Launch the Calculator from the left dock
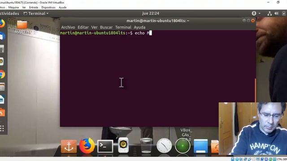This screenshot has width=287, height=161. coord(2,49)
